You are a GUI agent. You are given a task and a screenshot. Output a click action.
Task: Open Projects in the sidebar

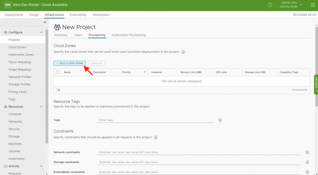tap(22, 40)
